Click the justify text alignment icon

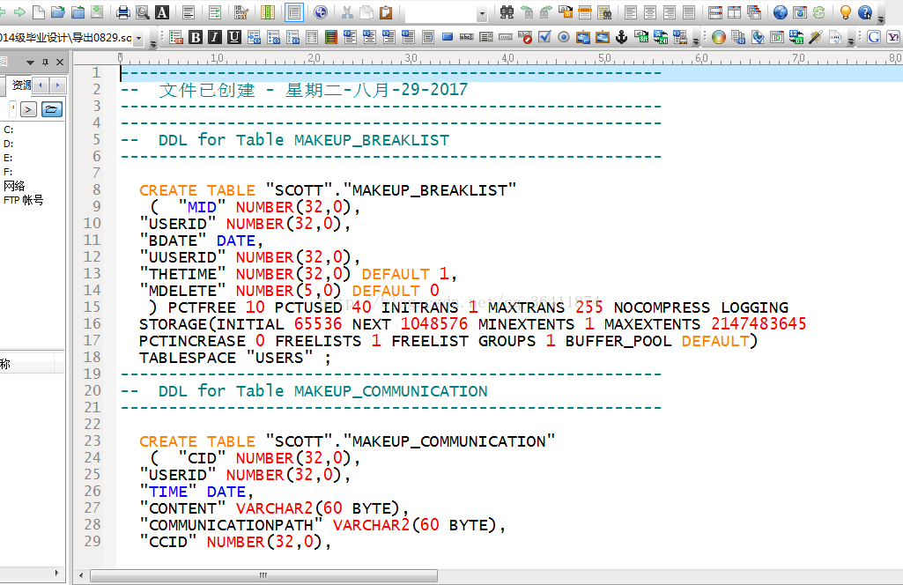(689, 12)
